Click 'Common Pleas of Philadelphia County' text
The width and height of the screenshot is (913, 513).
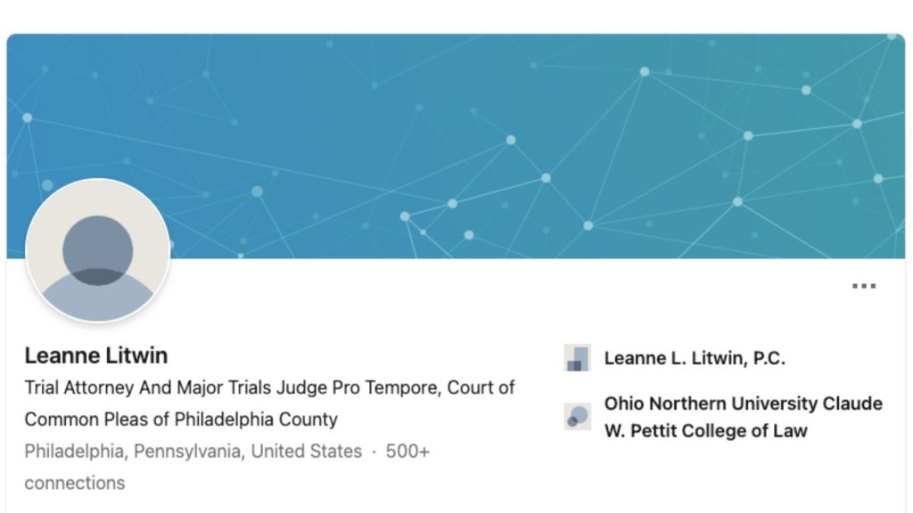click(x=180, y=419)
